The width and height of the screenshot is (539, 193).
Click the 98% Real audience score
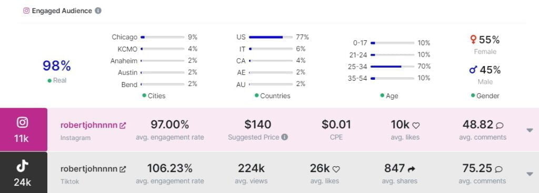tap(57, 66)
